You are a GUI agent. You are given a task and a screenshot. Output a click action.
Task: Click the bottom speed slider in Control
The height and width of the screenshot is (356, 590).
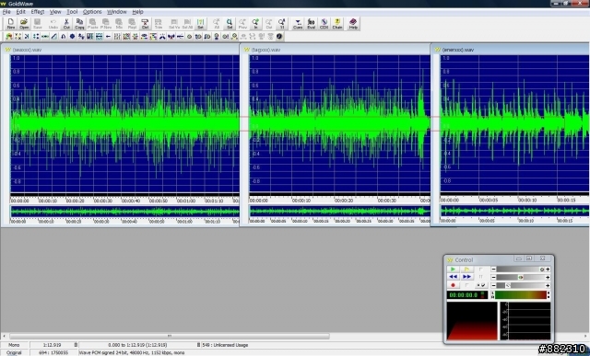pos(521,285)
